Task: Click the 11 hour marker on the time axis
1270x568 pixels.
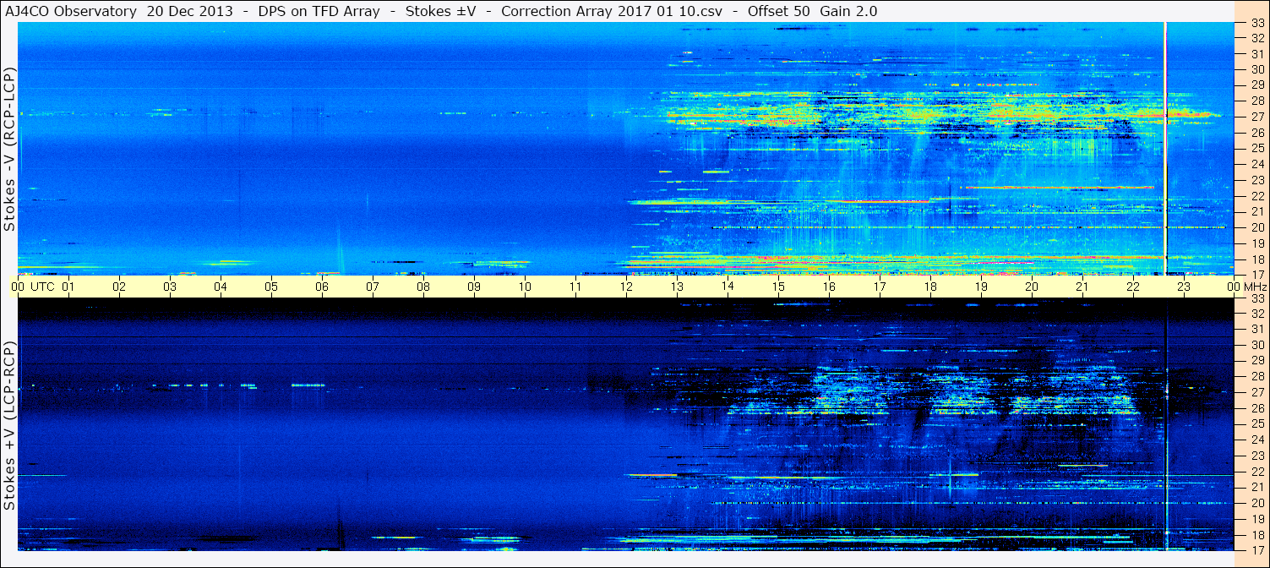Action: (x=575, y=287)
